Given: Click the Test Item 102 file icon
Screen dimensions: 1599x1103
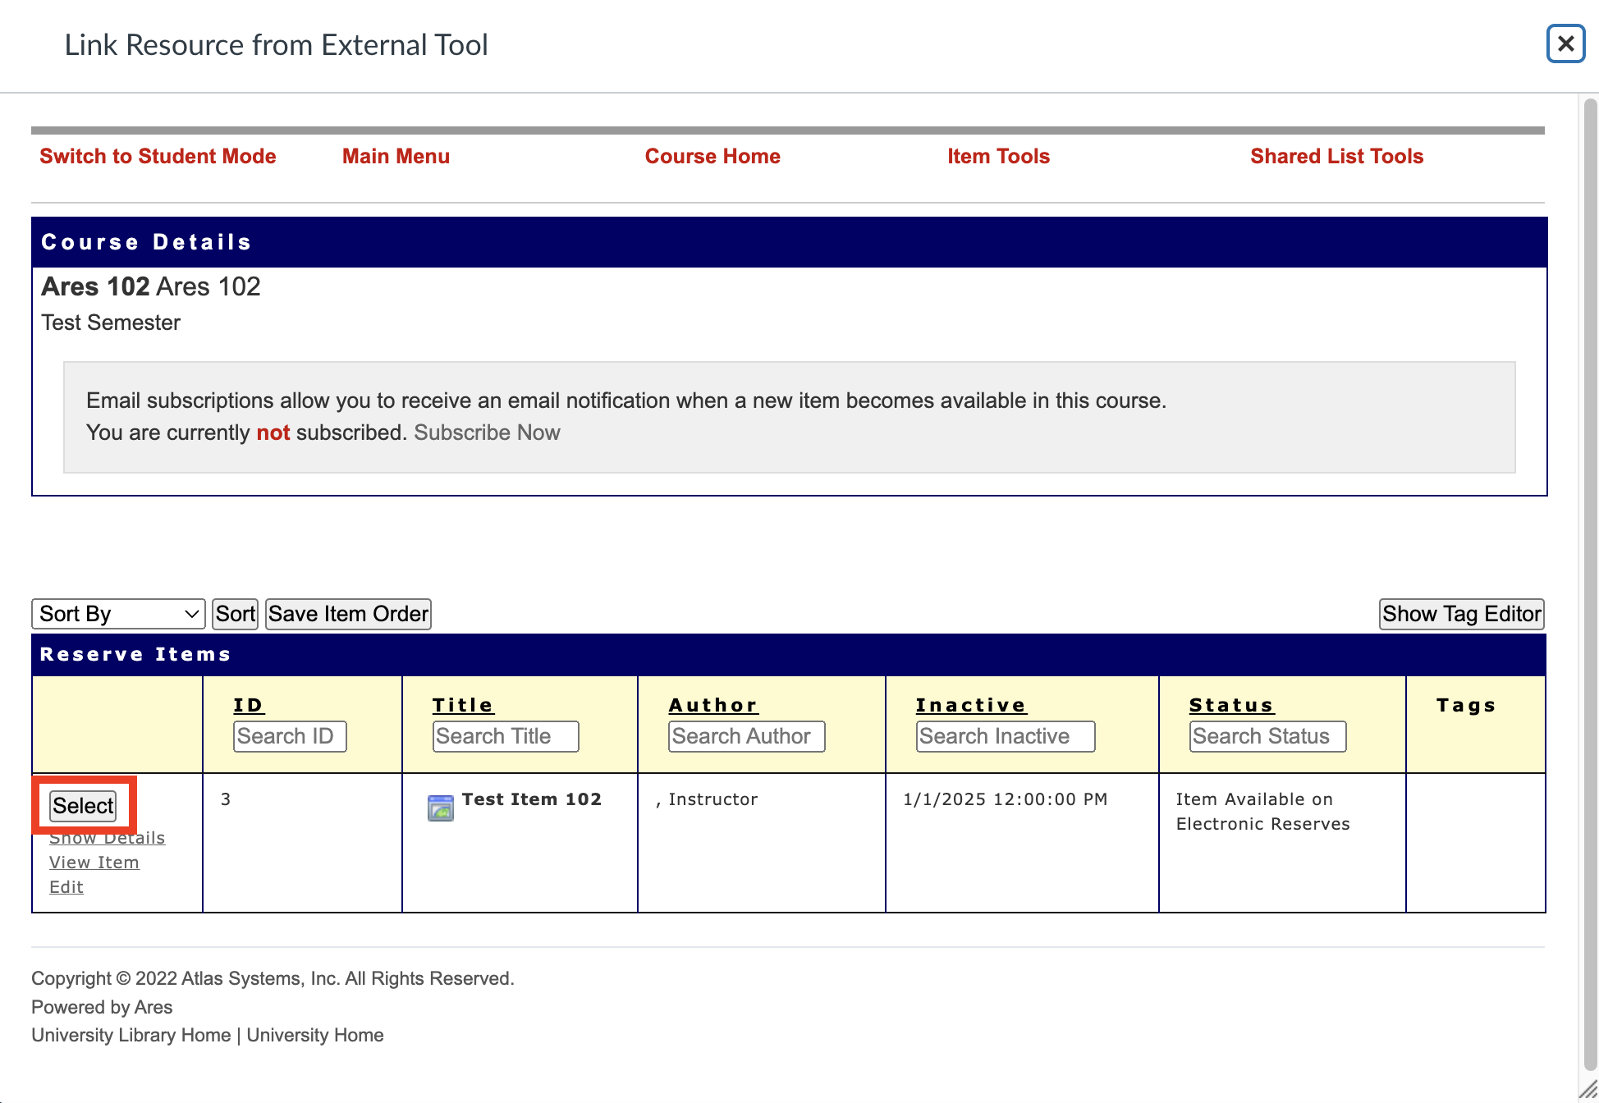Looking at the screenshot, I should [x=441, y=808].
